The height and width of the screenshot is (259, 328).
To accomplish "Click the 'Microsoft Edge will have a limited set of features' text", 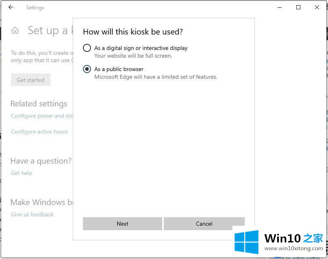I will (x=156, y=77).
